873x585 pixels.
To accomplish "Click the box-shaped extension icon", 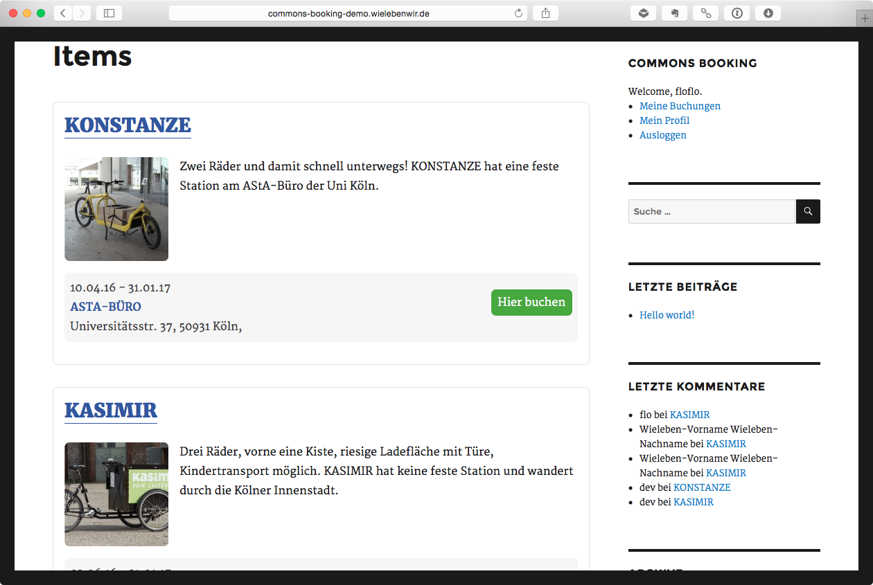I will [x=643, y=13].
